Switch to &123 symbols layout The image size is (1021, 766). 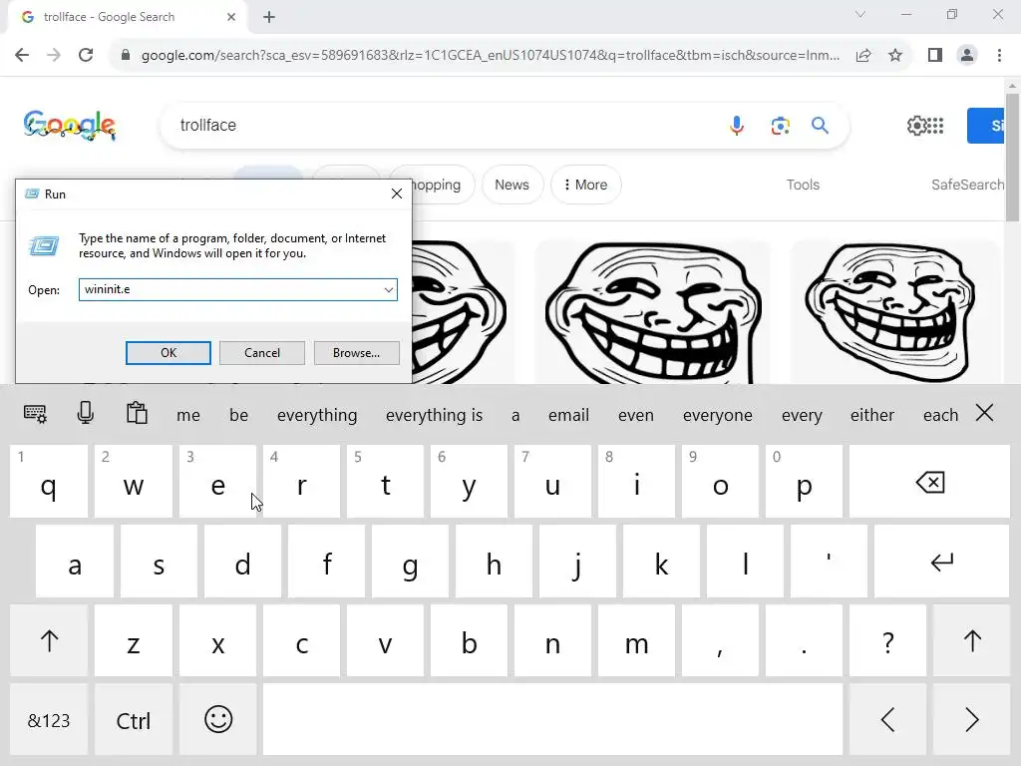pos(49,720)
